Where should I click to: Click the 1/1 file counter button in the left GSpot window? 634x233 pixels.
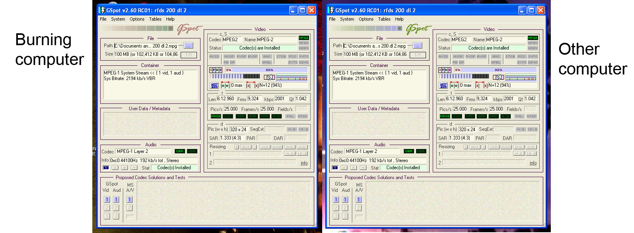click(x=189, y=55)
